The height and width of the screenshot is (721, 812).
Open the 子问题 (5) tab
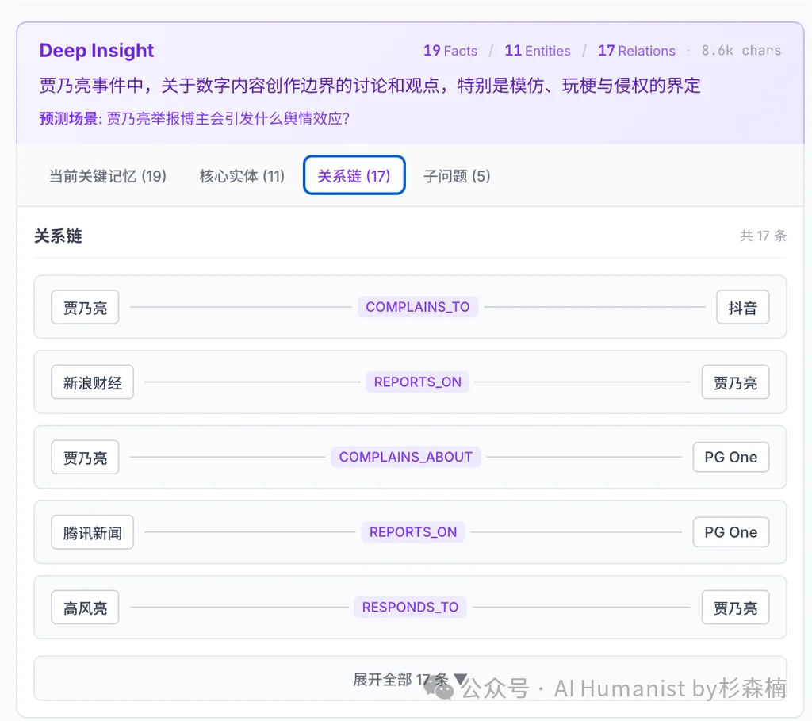457,176
